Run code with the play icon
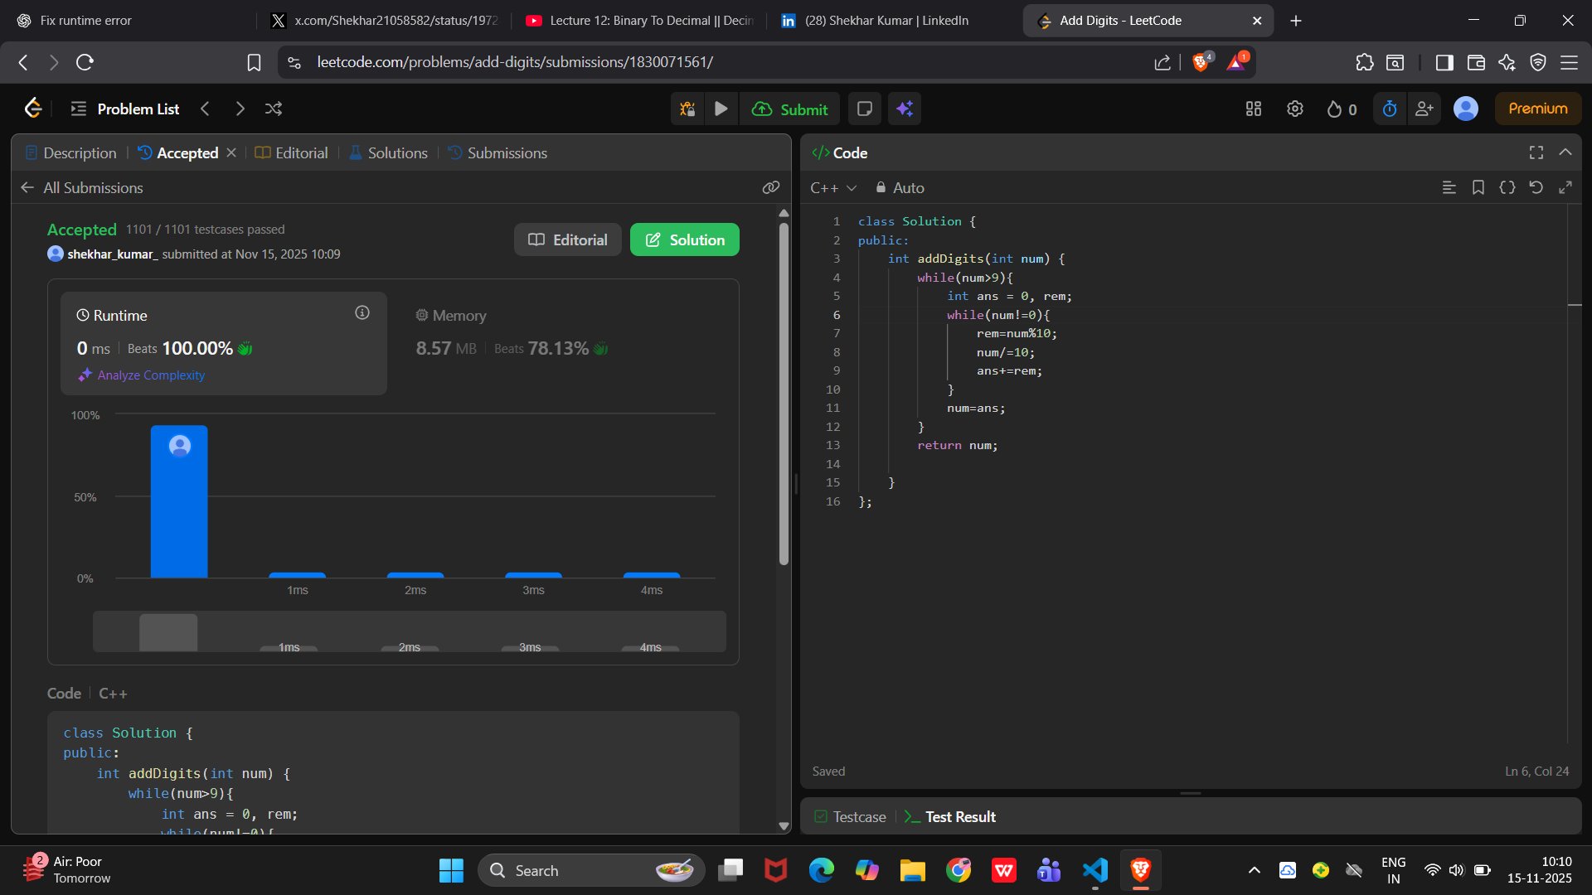This screenshot has height=895, width=1592. coord(721,109)
